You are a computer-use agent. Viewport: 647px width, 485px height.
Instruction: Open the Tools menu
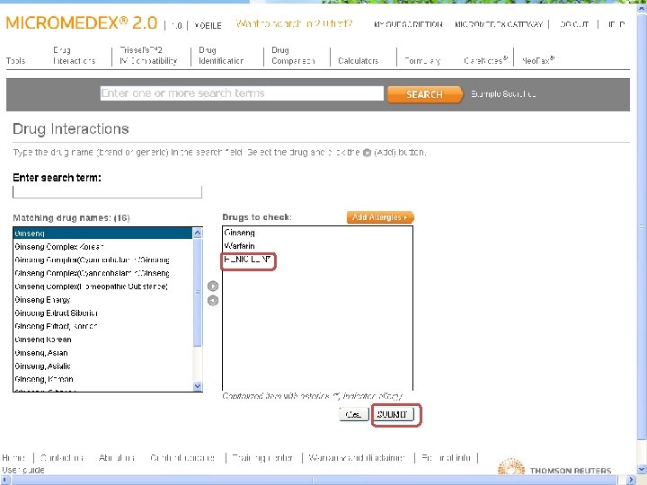(x=15, y=61)
